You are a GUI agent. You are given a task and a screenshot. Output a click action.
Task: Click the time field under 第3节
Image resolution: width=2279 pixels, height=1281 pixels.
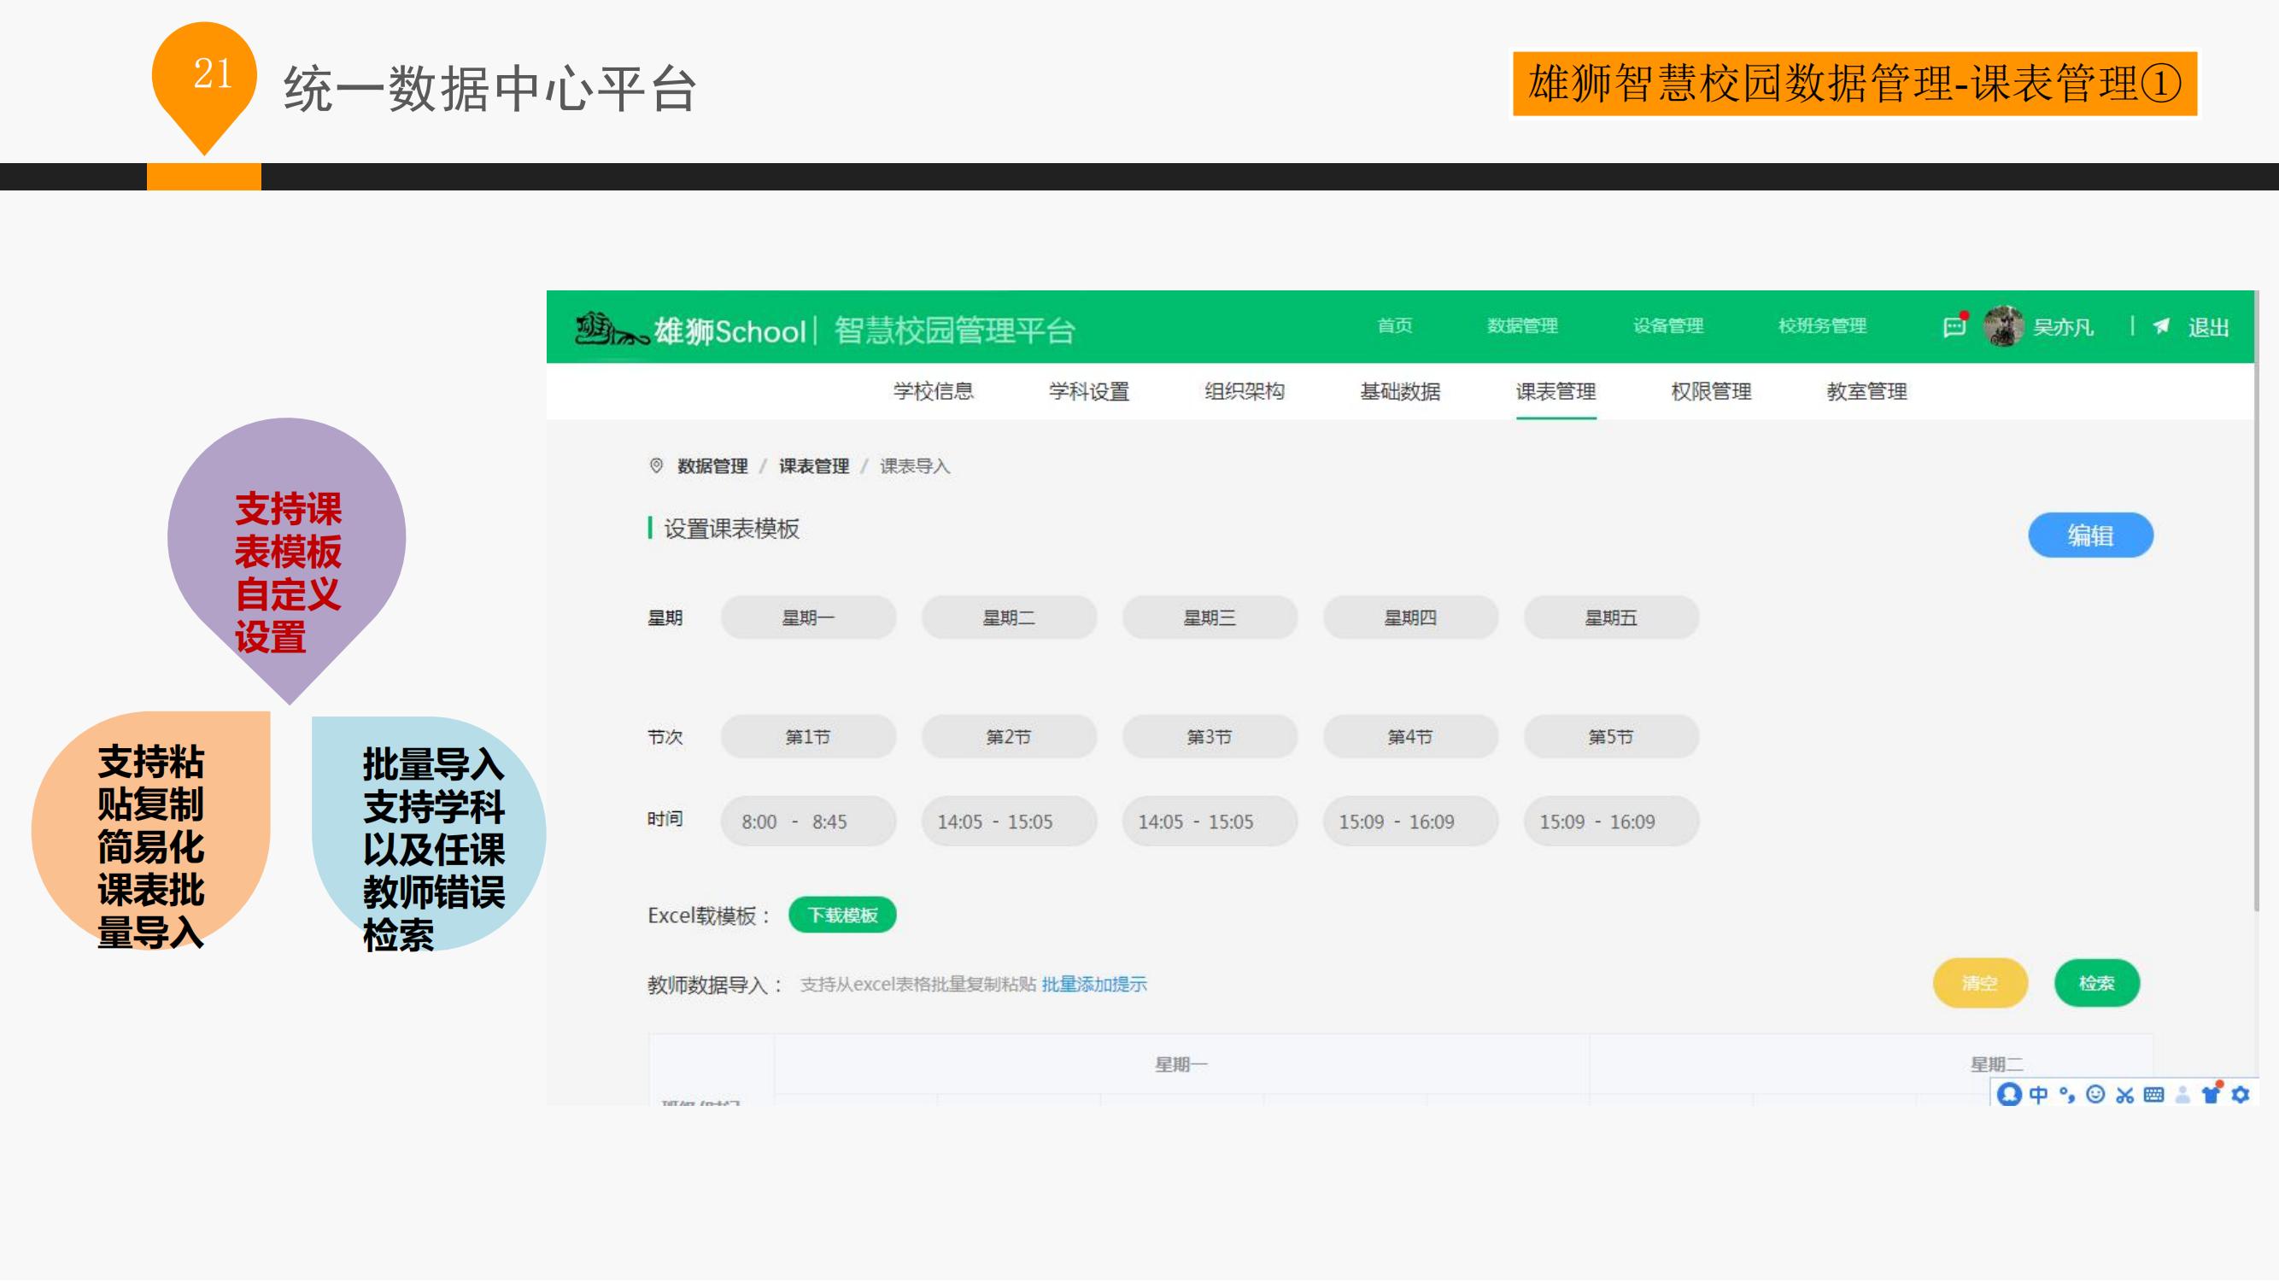coord(1210,821)
